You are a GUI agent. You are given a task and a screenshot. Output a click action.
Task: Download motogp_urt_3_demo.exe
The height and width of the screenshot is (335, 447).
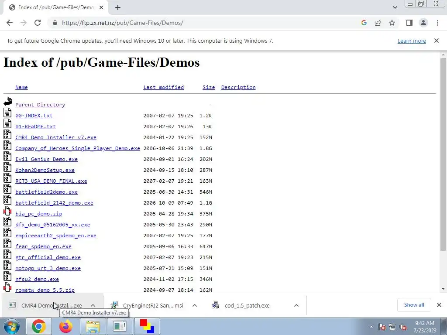[x=48, y=268]
